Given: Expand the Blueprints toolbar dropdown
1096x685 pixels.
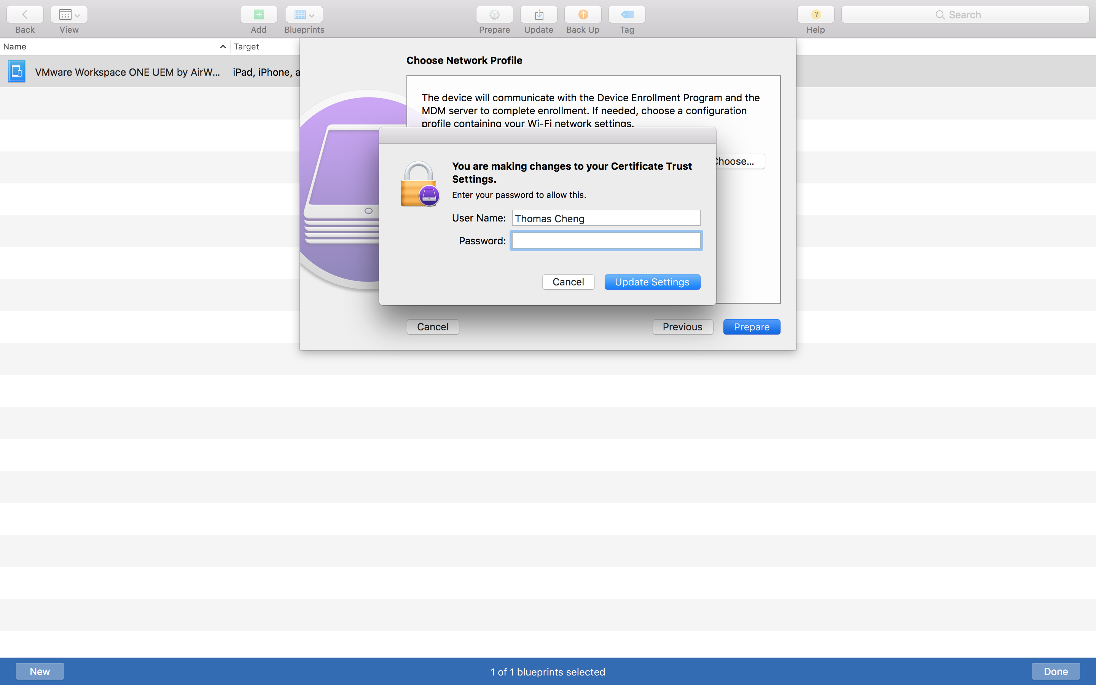Looking at the screenshot, I should pyautogui.click(x=304, y=14).
